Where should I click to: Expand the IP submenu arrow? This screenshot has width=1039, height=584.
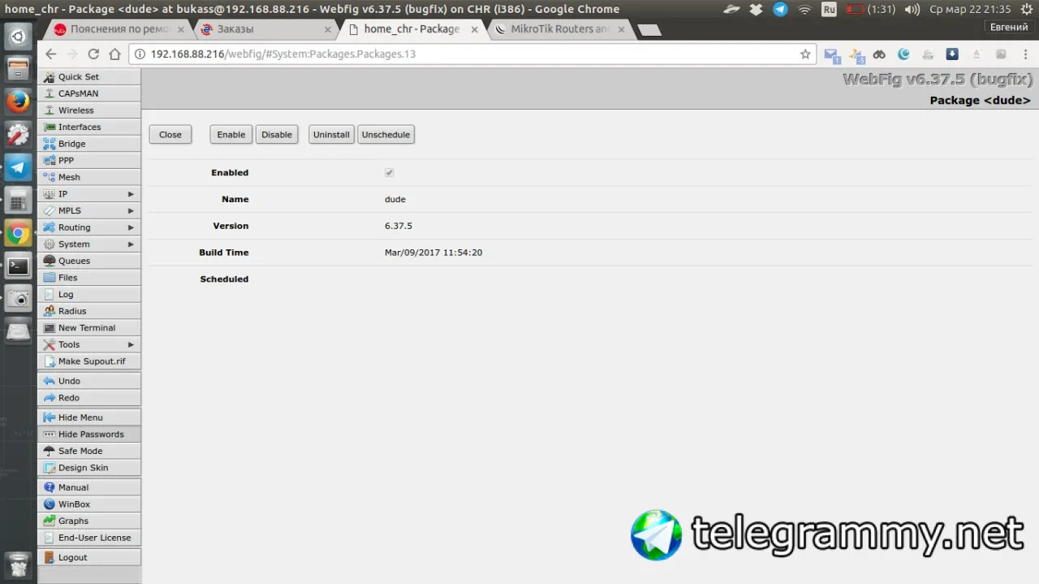pos(131,194)
